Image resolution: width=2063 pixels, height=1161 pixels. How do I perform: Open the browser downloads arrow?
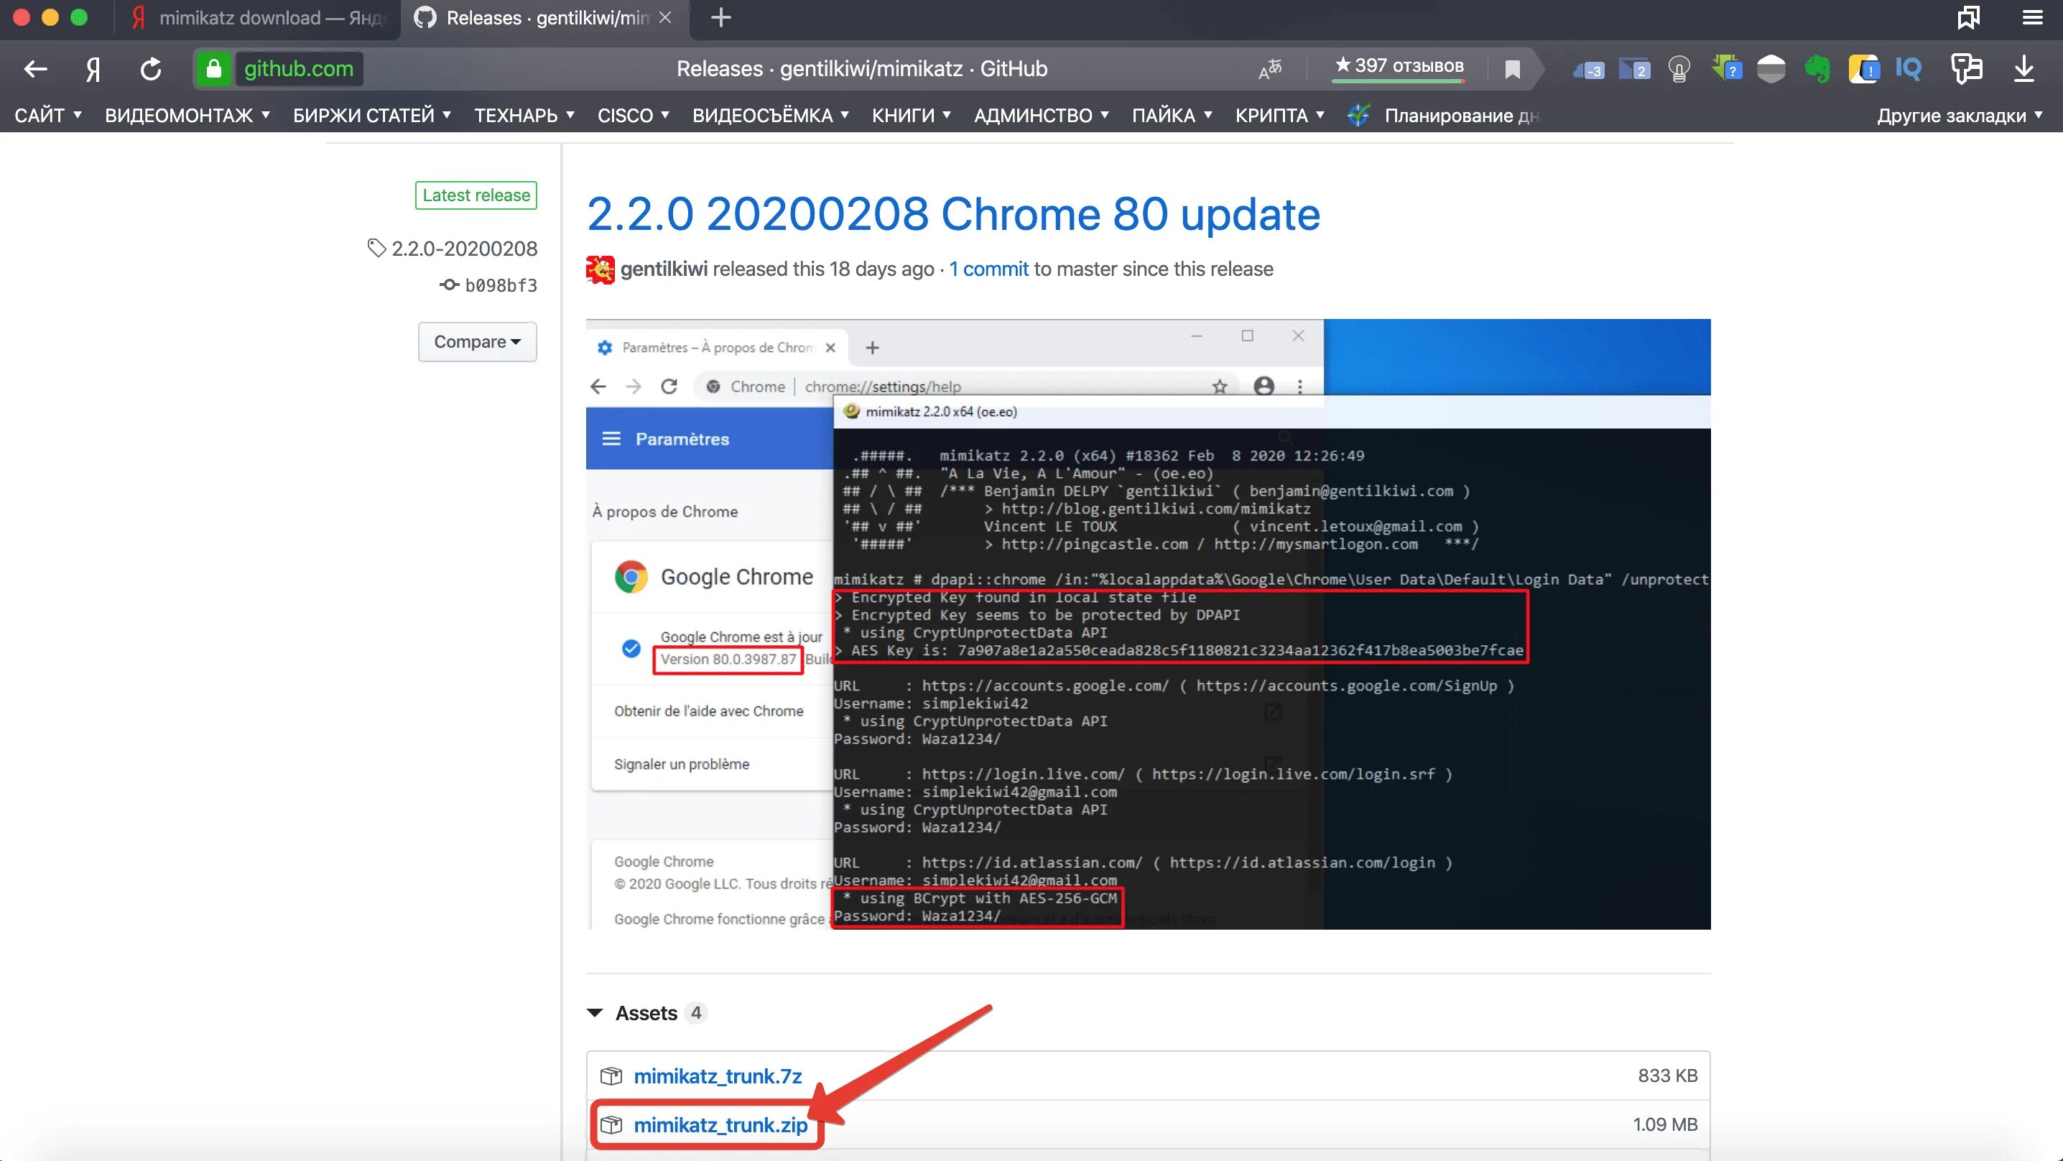(x=2023, y=69)
